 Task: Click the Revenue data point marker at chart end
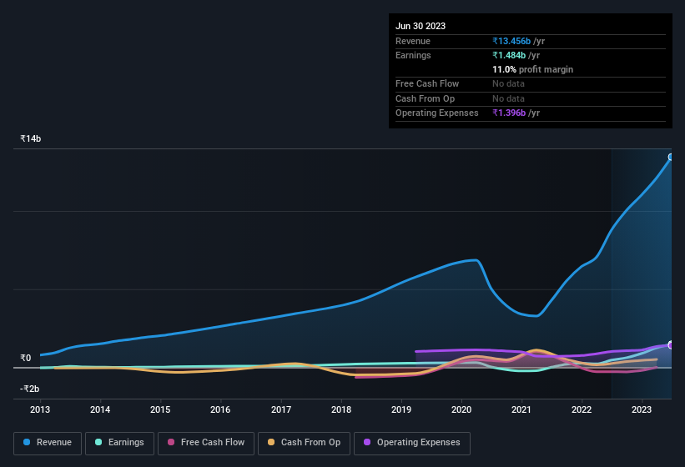[x=671, y=157]
